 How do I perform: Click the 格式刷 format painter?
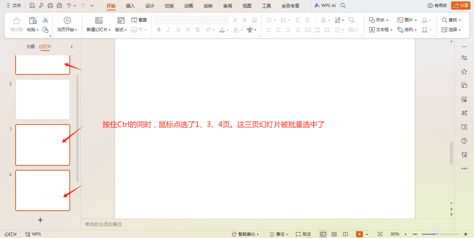tap(16, 25)
